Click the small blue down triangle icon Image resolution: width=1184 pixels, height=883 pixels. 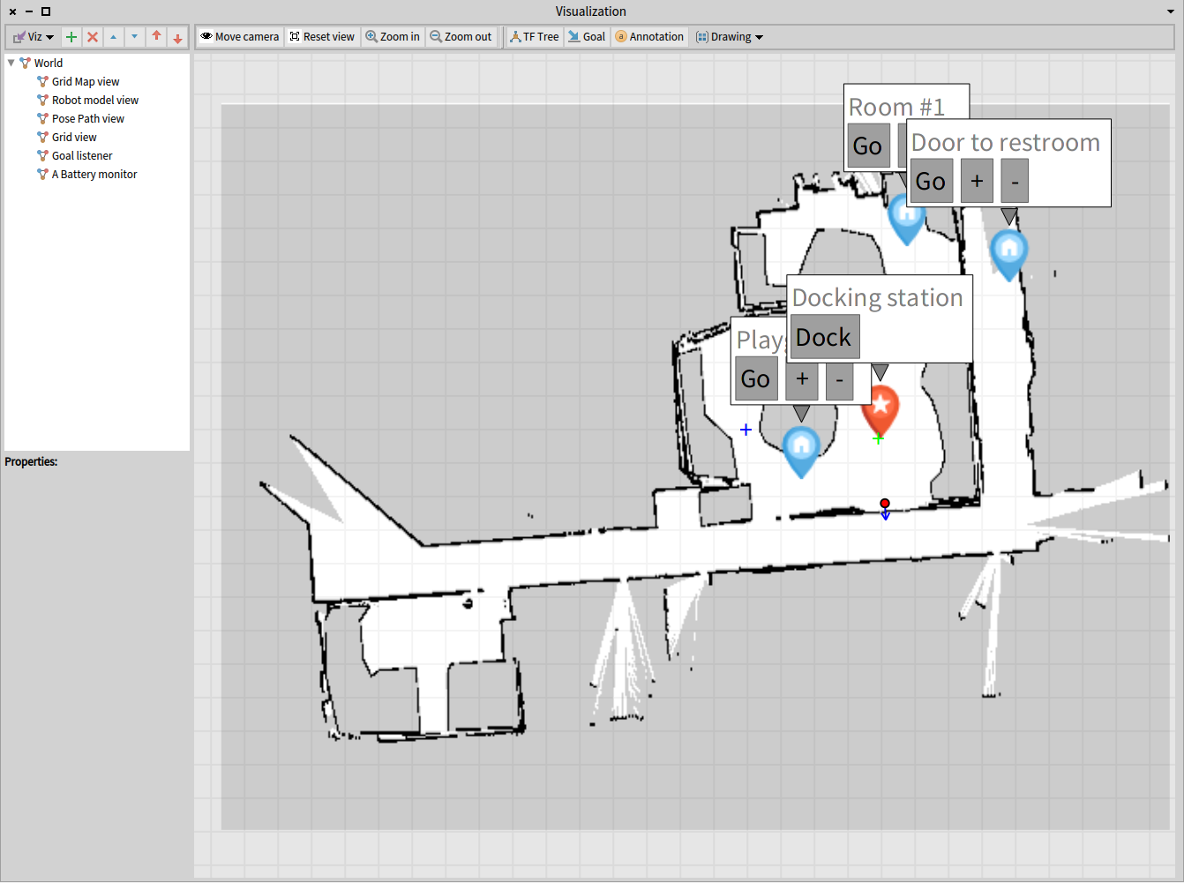click(134, 37)
